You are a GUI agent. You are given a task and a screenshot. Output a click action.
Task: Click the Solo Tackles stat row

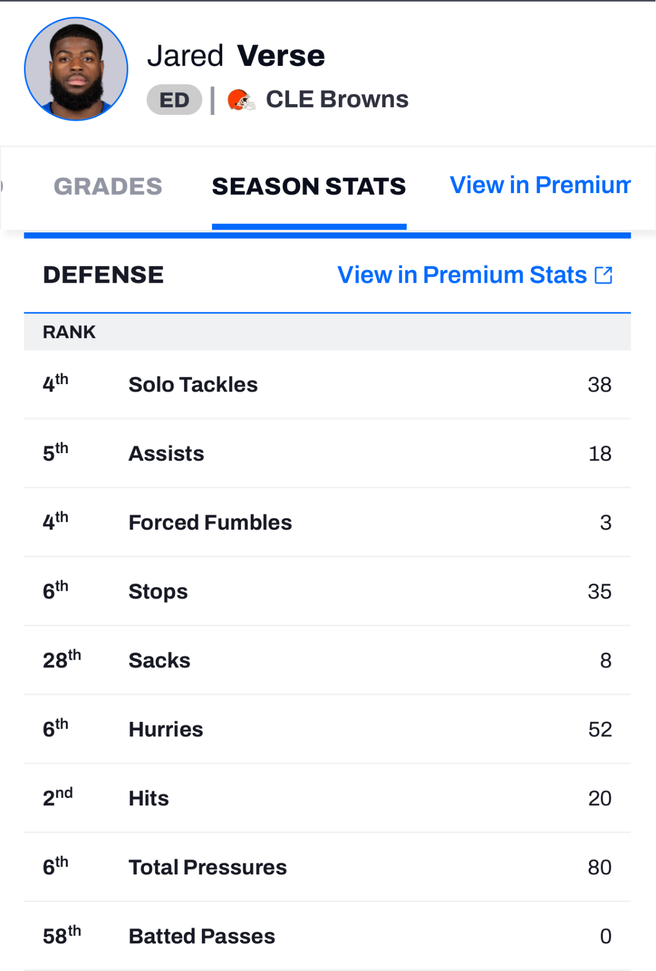point(327,385)
